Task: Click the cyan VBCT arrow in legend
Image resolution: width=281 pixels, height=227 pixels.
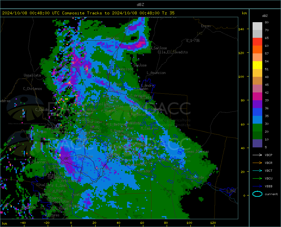Action: [x=257, y=170]
